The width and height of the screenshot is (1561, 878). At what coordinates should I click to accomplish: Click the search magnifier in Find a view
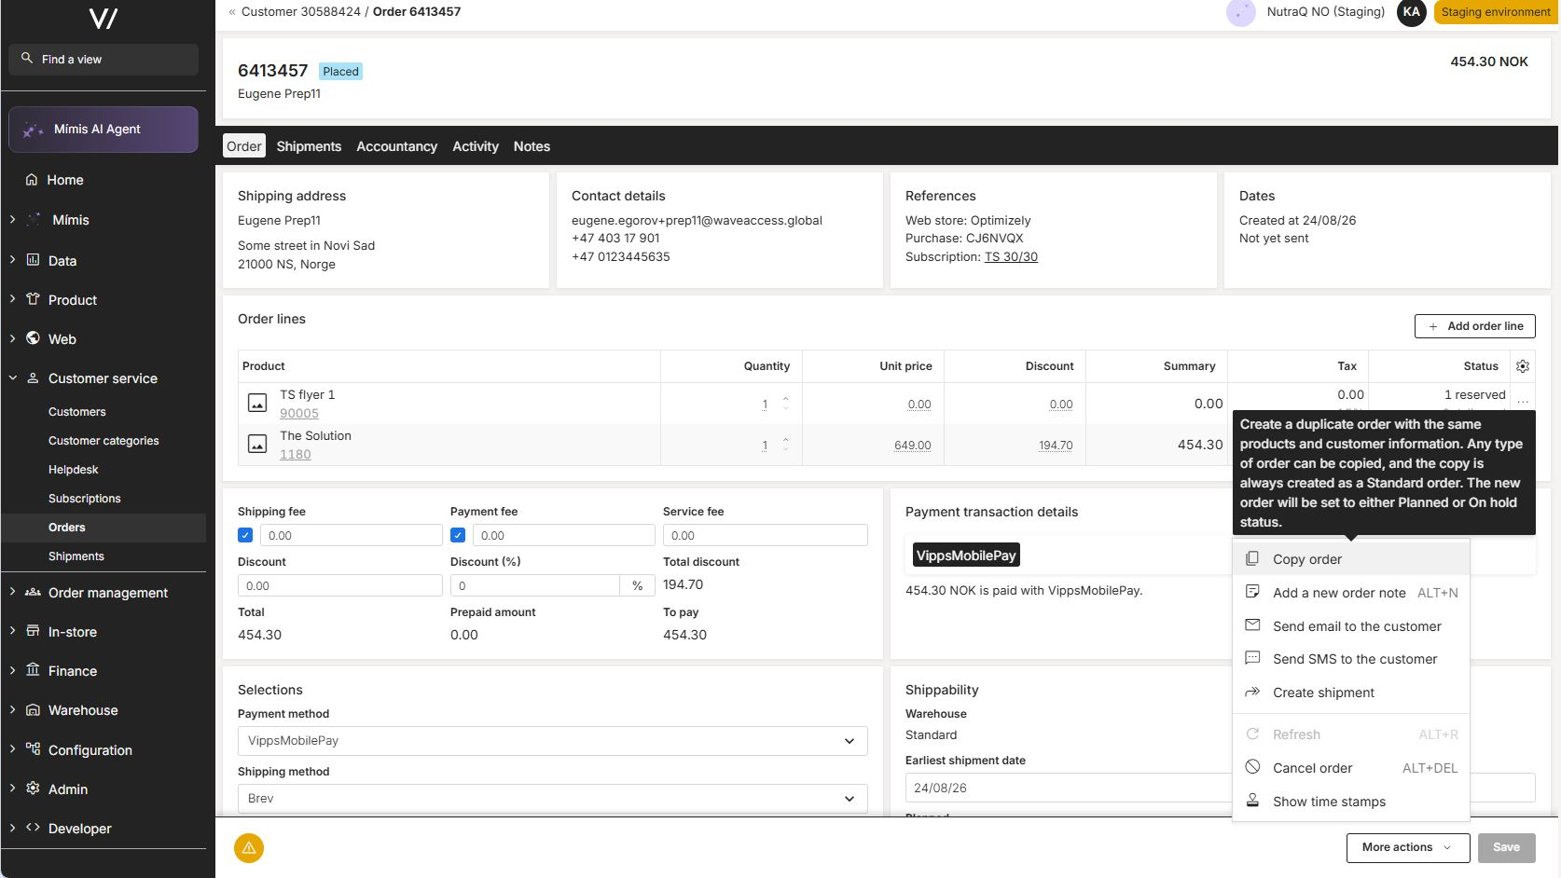pos(27,58)
